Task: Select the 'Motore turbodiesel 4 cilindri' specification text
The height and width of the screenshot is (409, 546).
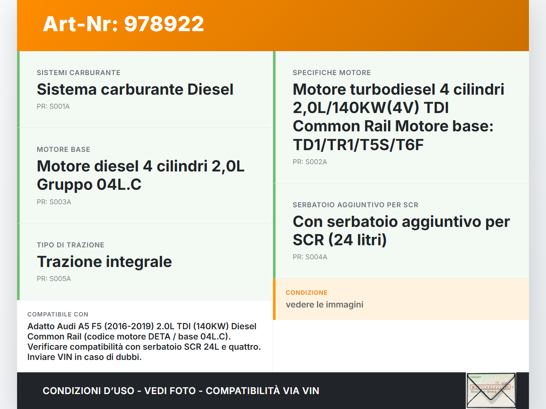Action: (x=398, y=117)
